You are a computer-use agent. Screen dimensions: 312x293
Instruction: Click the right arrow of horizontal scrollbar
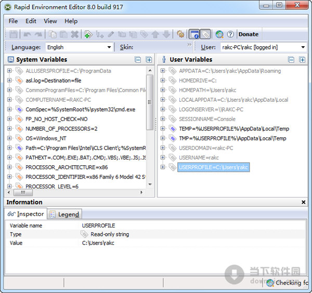pos(141,192)
